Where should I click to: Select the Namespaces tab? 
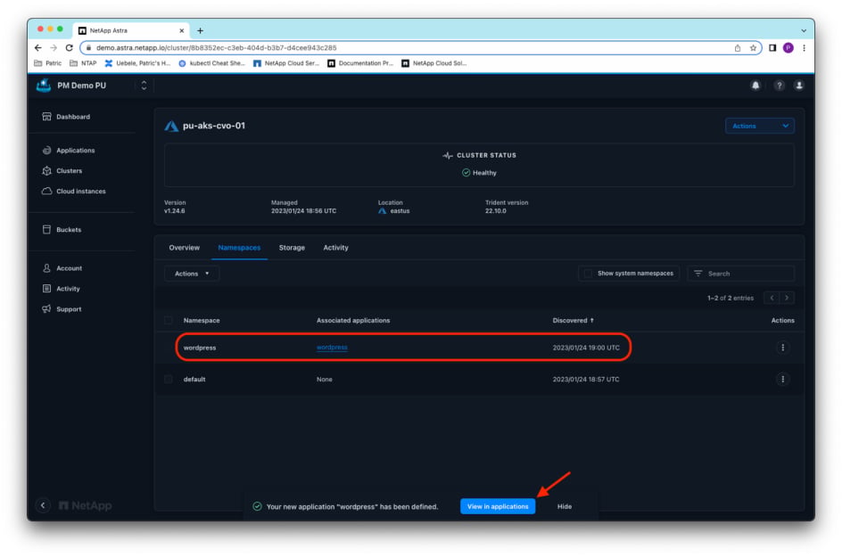click(239, 248)
